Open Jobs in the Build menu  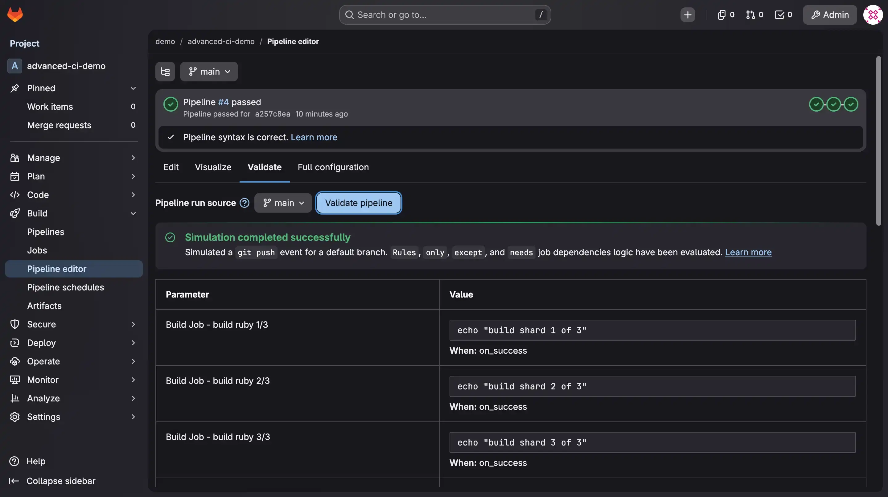[x=74, y=250]
